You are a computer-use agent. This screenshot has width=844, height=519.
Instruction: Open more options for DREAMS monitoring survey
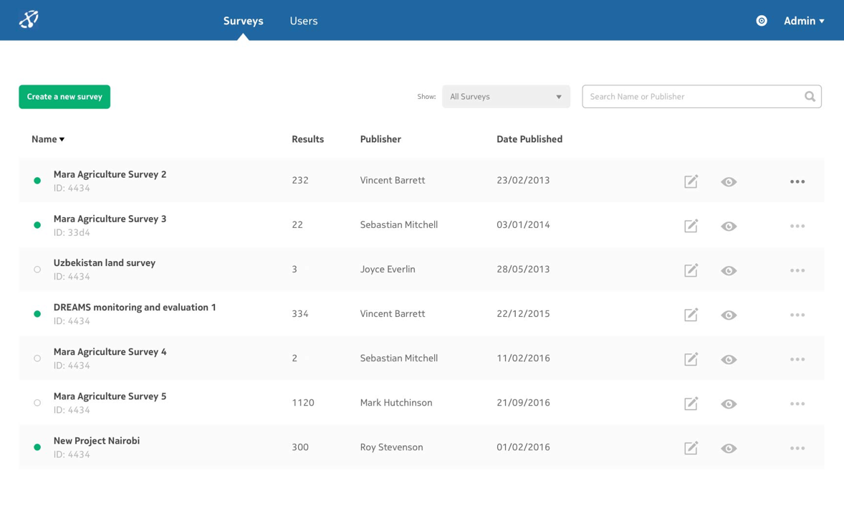coord(797,315)
